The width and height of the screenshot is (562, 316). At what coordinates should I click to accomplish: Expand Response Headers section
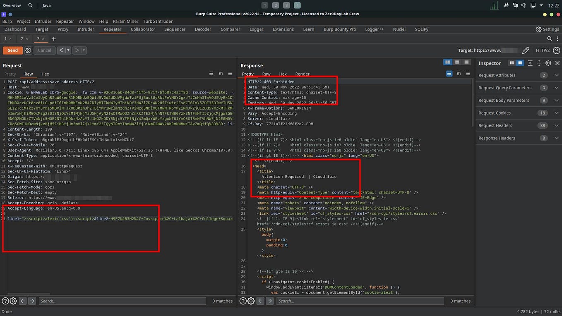click(x=557, y=138)
